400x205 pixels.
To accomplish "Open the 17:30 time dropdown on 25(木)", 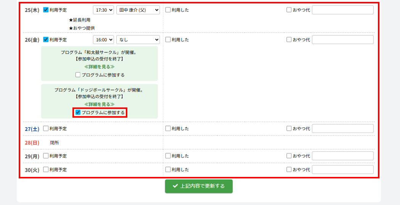I will pyautogui.click(x=103, y=10).
